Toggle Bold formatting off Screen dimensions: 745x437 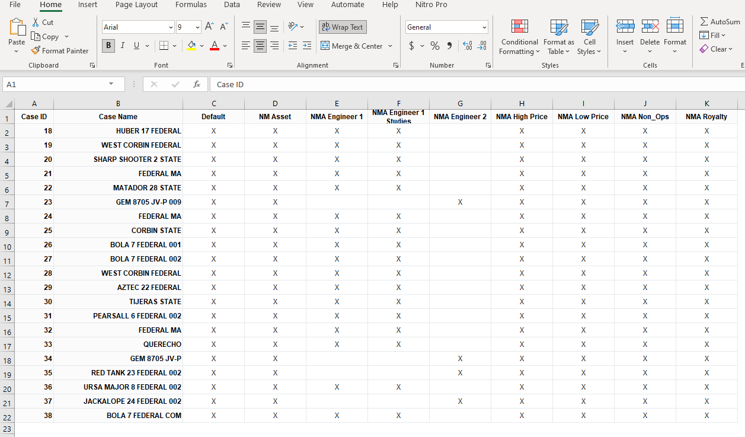tap(108, 46)
